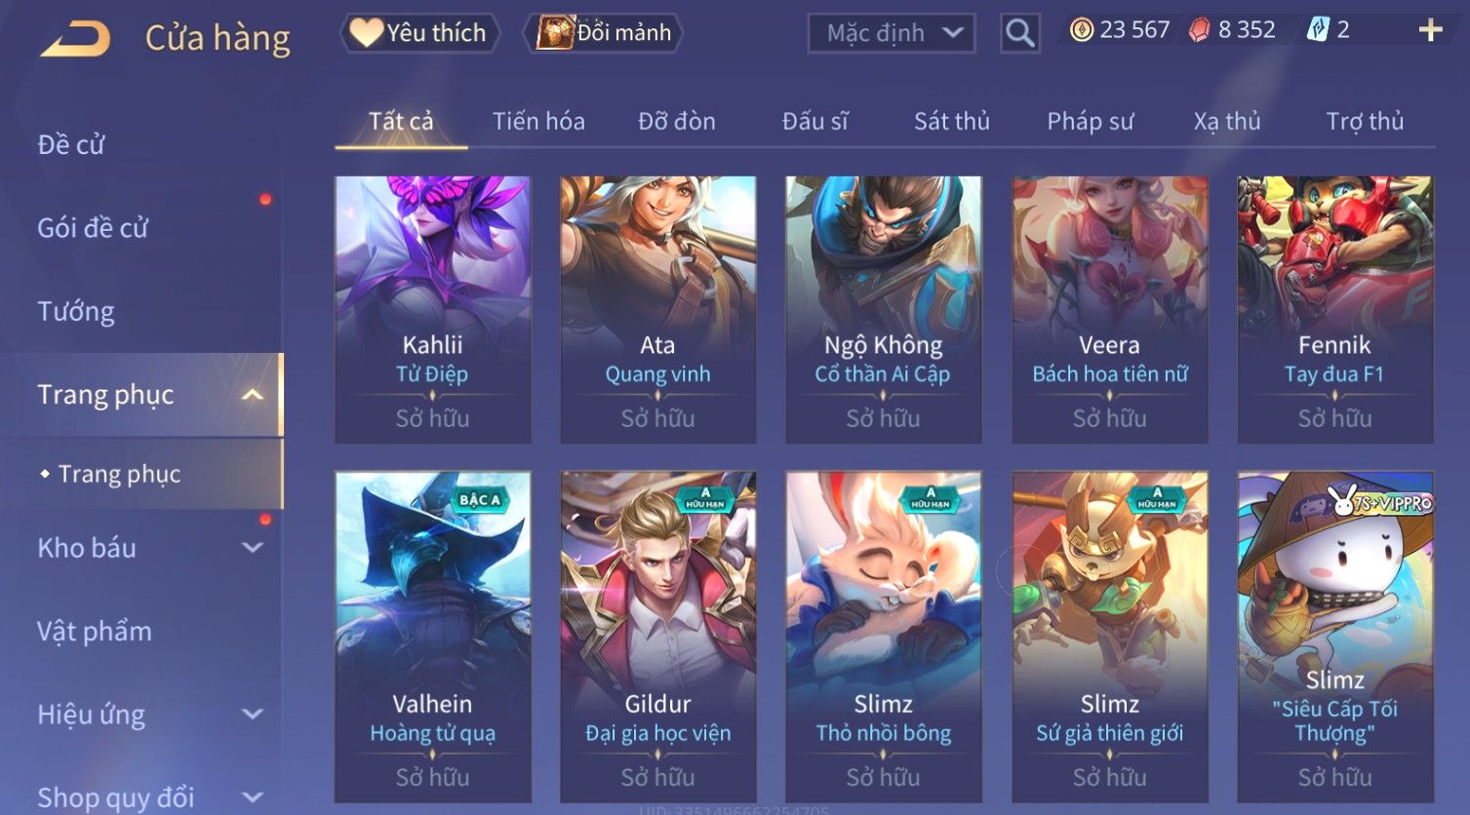Viewport: 1470px width, 815px height.
Task: Open the Kahlii Tử Điệp skin card
Action: tap(433, 310)
